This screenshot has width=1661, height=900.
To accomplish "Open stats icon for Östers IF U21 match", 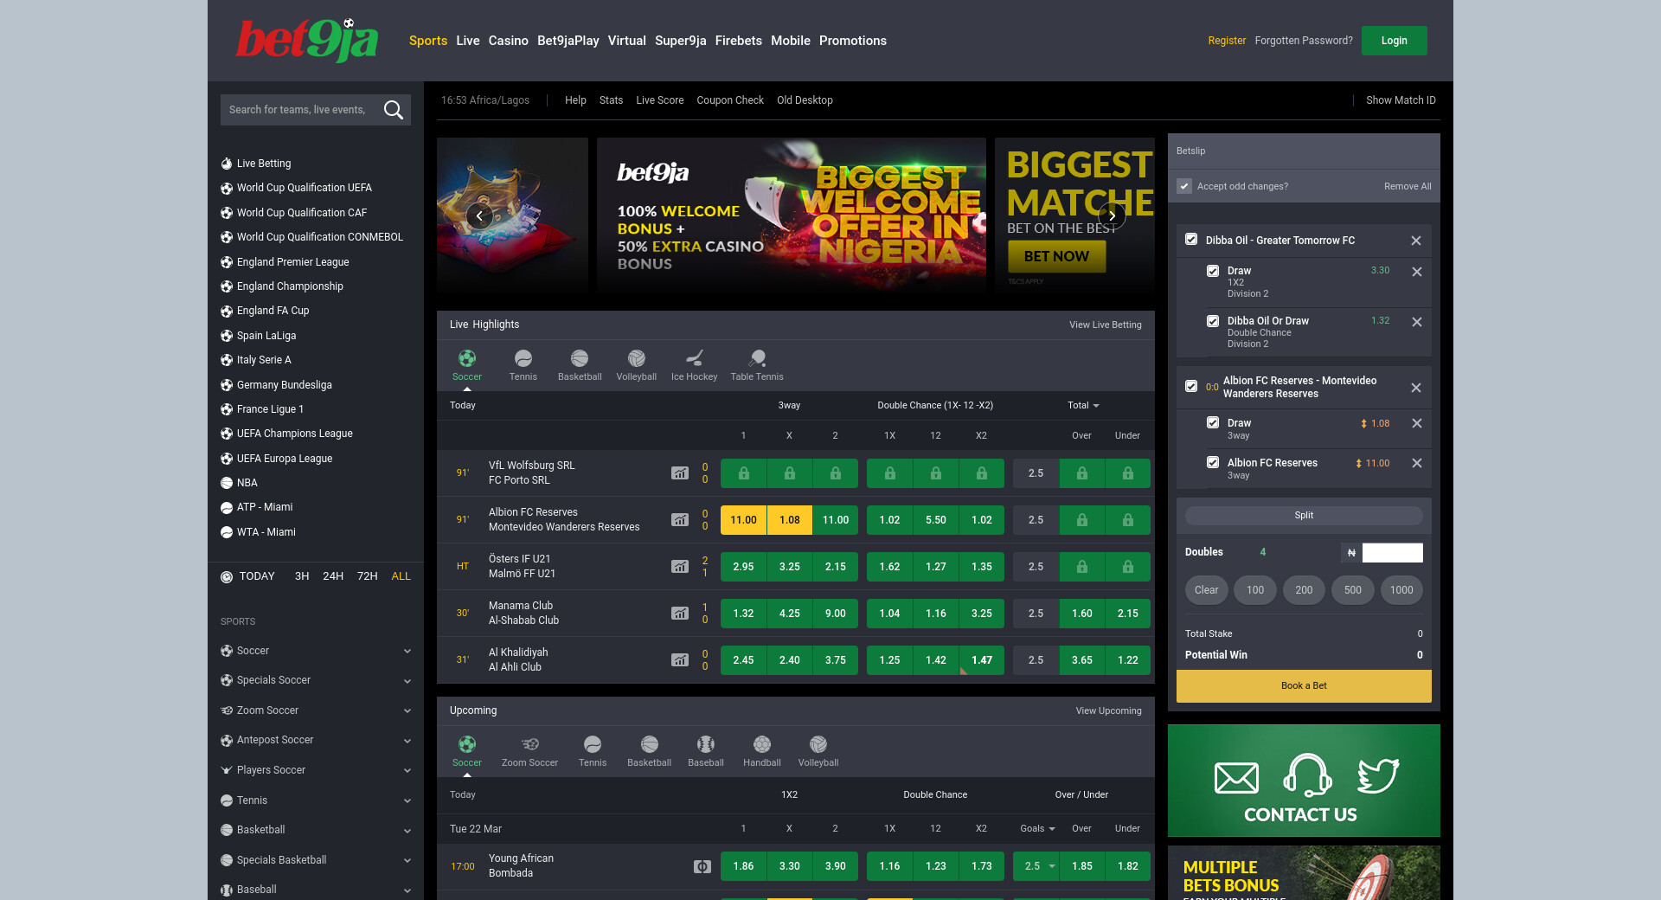I will tap(680, 567).
